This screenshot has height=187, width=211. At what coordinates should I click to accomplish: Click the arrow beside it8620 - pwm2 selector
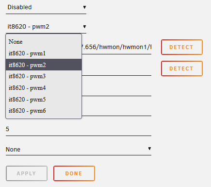(84, 27)
